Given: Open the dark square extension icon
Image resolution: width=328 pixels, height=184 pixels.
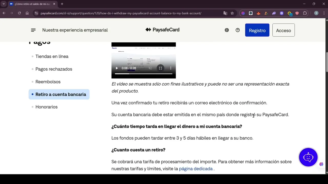Looking at the screenshot, I should [x=251, y=13].
